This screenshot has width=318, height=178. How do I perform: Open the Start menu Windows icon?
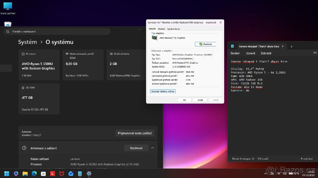[7, 174]
